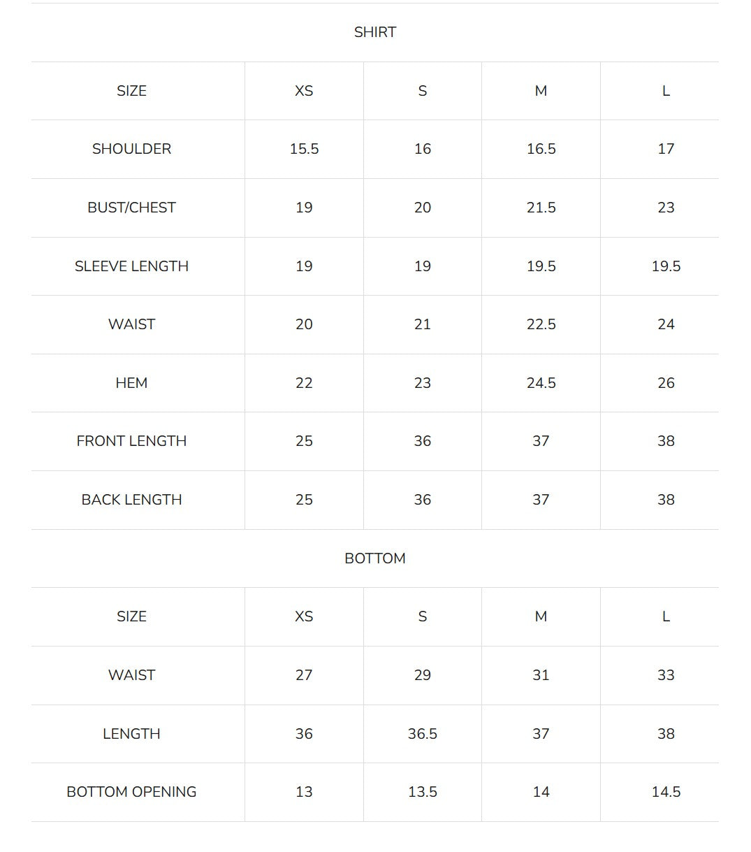The image size is (751, 852).
Task: Click the SHIRT table heading
Action: pyautogui.click(x=374, y=32)
